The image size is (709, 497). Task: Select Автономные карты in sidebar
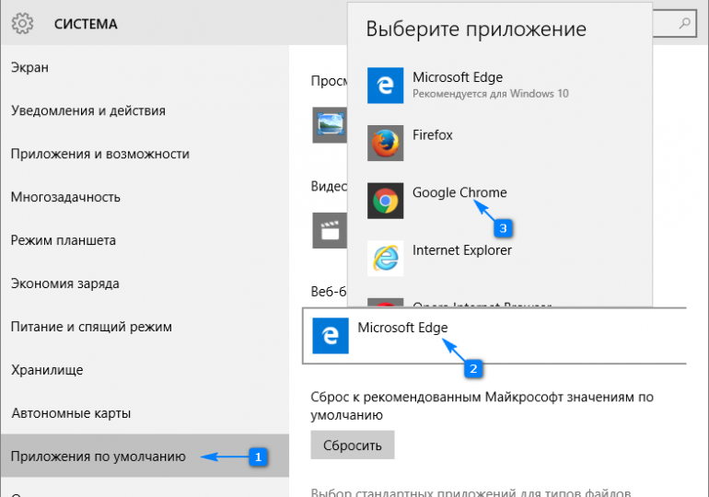click(x=71, y=413)
